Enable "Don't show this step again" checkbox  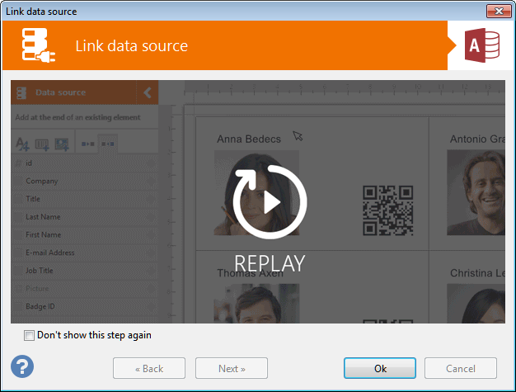point(30,336)
